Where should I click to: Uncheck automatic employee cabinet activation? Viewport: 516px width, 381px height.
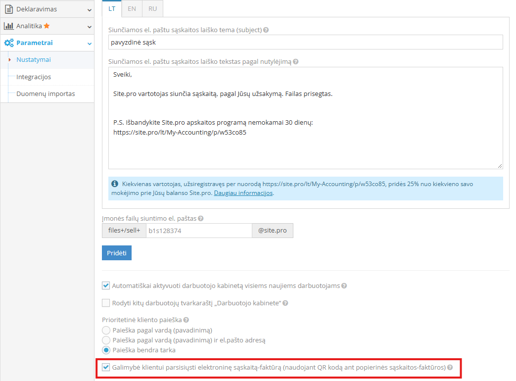pos(106,286)
